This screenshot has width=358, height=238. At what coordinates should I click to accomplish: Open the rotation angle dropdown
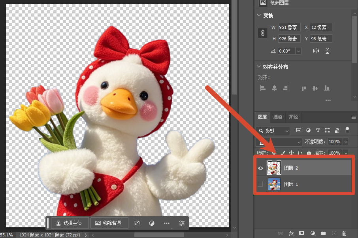(x=298, y=51)
